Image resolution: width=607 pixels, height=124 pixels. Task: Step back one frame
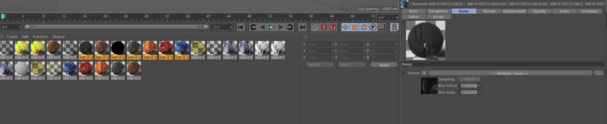coord(262,27)
